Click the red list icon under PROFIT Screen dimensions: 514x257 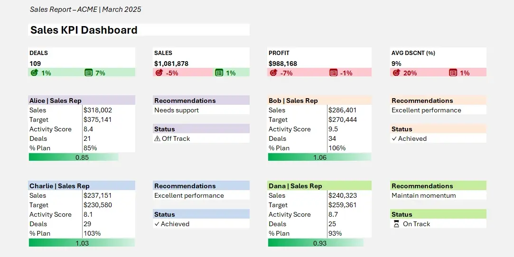click(x=333, y=73)
